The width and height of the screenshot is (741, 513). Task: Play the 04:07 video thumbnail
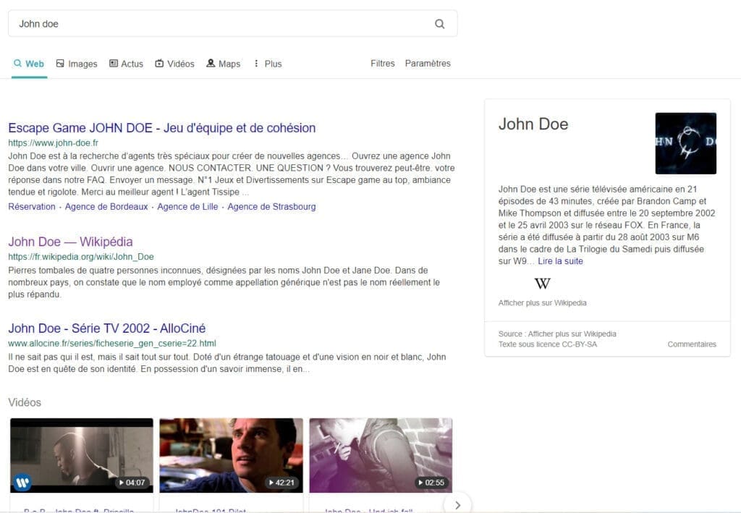point(82,455)
